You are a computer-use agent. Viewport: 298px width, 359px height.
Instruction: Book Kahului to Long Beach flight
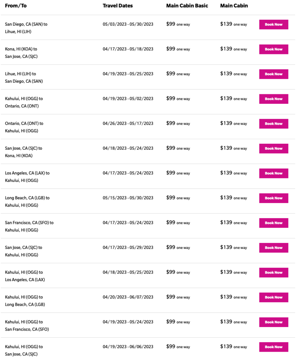[273, 297]
